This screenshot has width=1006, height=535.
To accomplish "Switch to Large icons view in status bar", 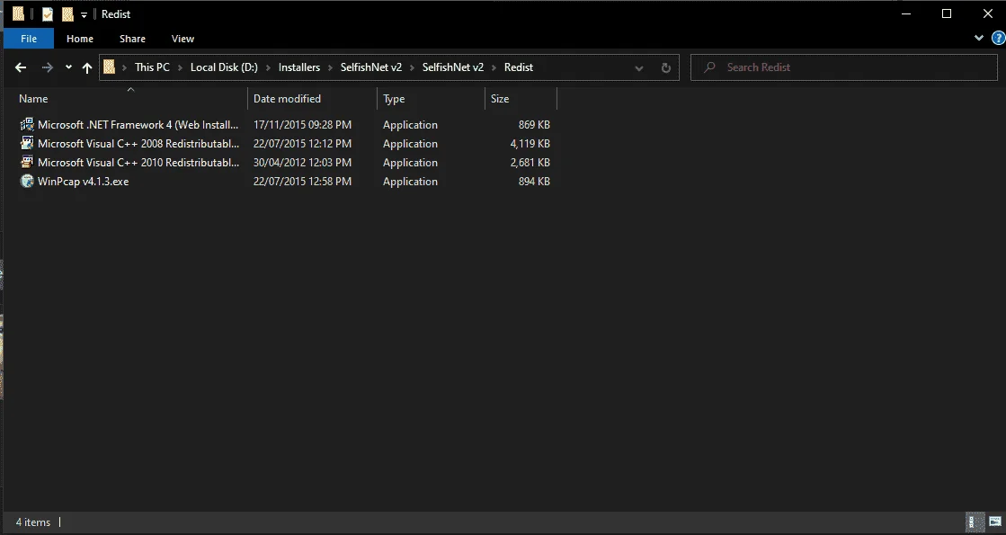I will click(x=994, y=522).
